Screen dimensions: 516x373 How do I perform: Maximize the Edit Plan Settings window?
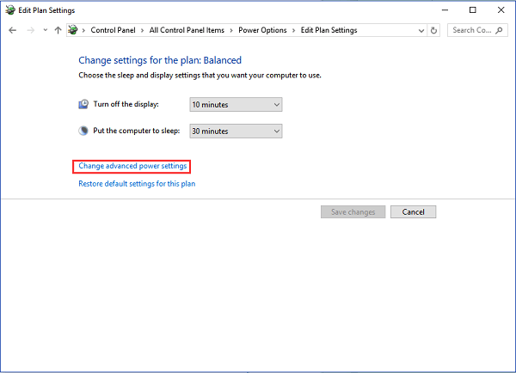tap(472, 10)
